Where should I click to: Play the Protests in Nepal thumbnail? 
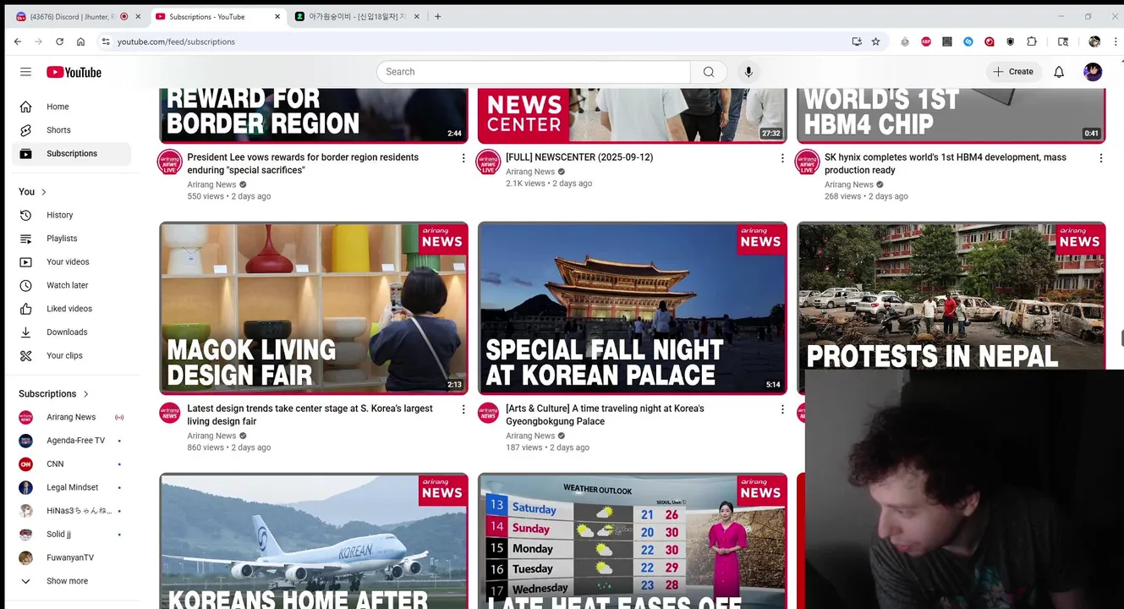coord(951,296)
